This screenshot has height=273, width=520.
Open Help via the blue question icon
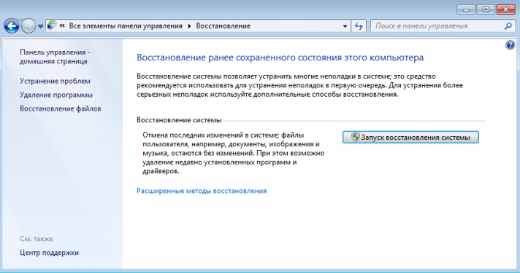click(x=510, y=44)
